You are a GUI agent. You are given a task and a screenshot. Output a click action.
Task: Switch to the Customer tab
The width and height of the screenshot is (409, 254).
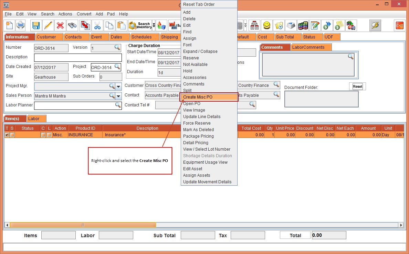(x=49, y=37)
